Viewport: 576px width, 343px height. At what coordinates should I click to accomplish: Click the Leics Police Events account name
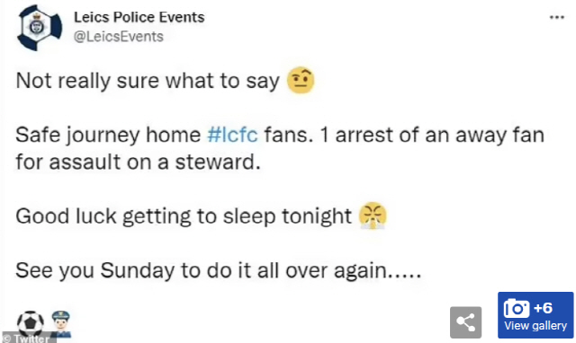pyautogui.click(x=139, y=17)
